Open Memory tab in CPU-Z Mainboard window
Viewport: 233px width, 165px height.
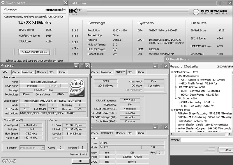pos(120,133)
